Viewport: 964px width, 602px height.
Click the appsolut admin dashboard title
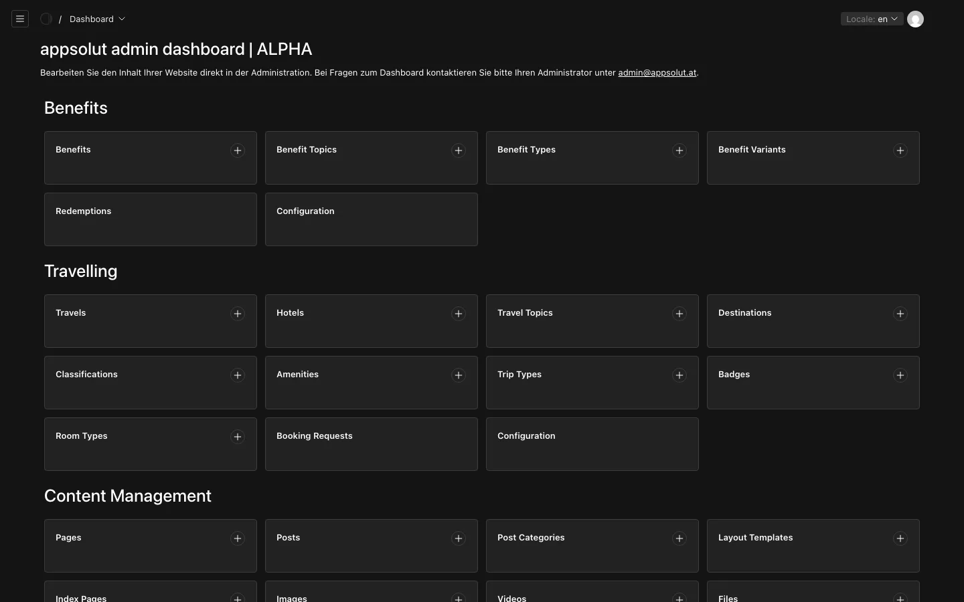pos(176,49)
